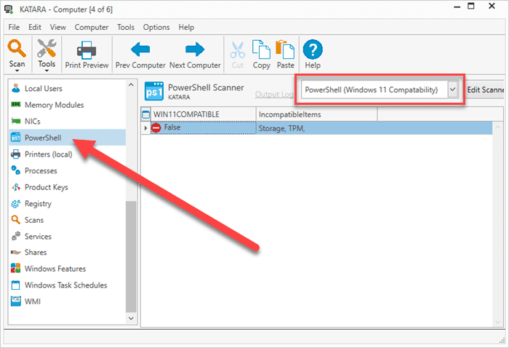
Task: Click results grid scroll up arrow
Action: [x=497, y=127]
